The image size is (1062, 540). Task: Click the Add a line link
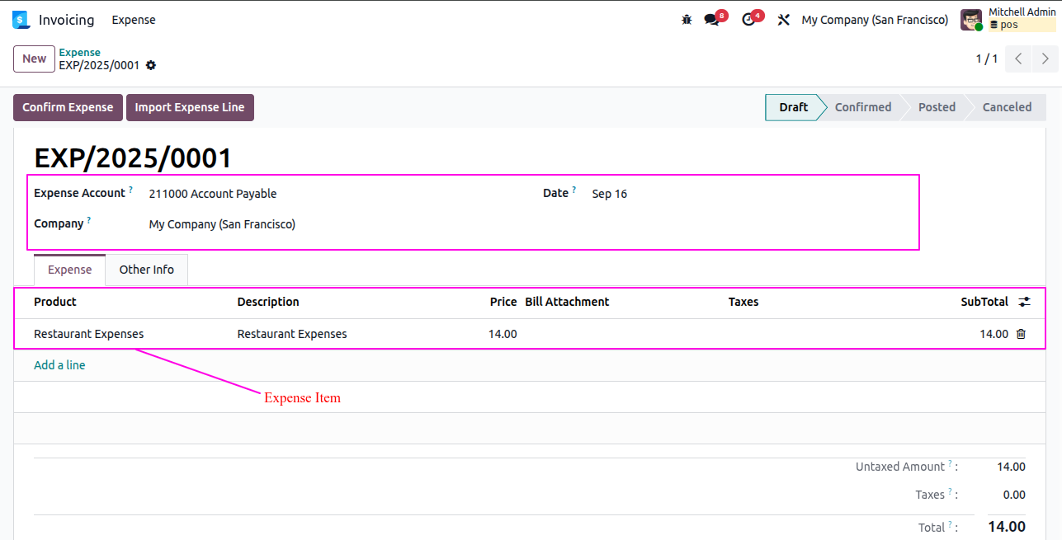coord(59,365)
